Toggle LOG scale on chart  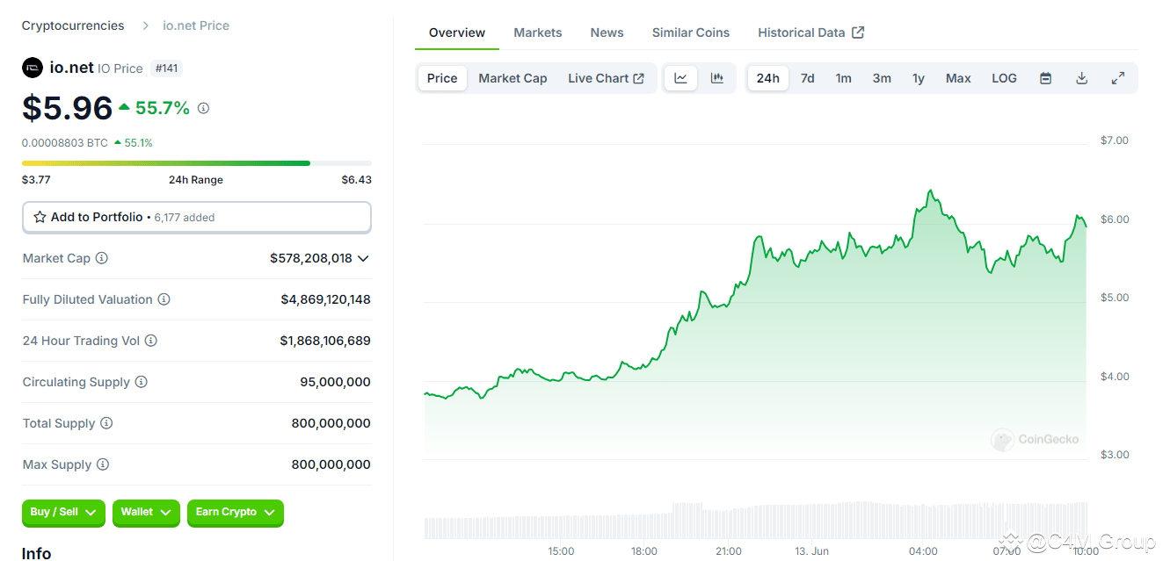click(1004, 78)
